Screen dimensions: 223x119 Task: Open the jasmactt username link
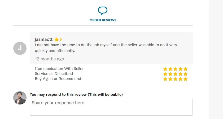coord(43,39)
